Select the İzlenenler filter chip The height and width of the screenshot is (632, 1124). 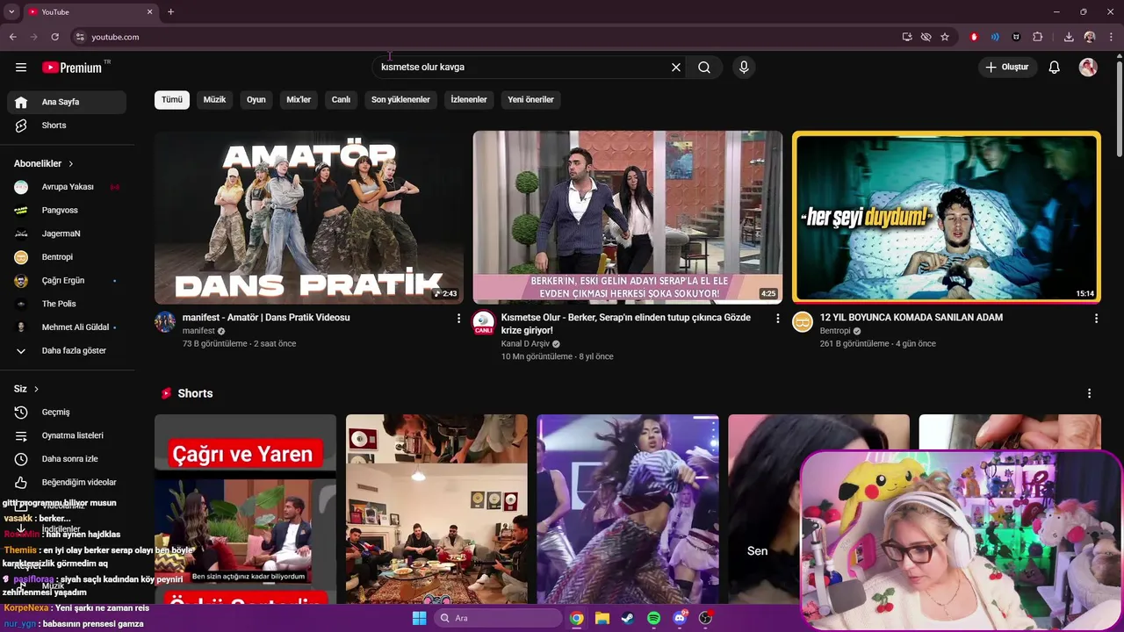tap(469, 99)
